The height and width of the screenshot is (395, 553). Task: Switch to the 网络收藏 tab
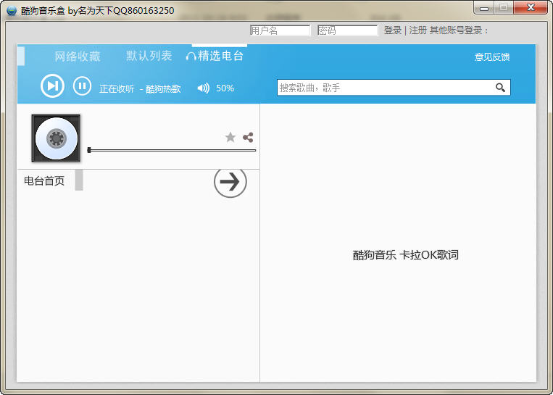(78, 56)
